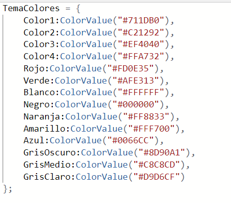Click the GrisClaro hex value #D9D6CF

point(157,177)
